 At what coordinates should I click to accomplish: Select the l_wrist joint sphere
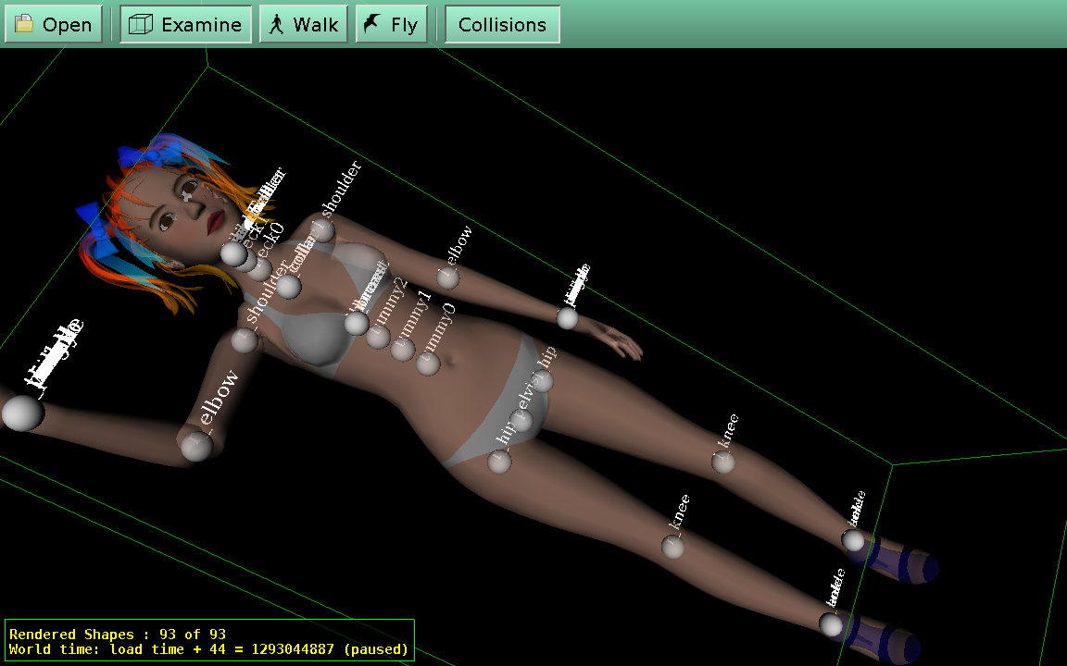pyautogui.click(x=568, y=318)
